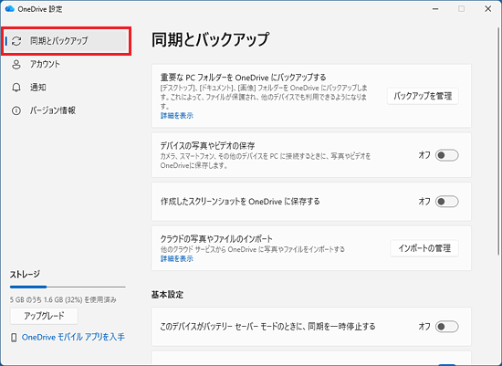Open the アカウント sidebar tab
The width and height of the screenshot is (502, 366).
tap(67, 65)
